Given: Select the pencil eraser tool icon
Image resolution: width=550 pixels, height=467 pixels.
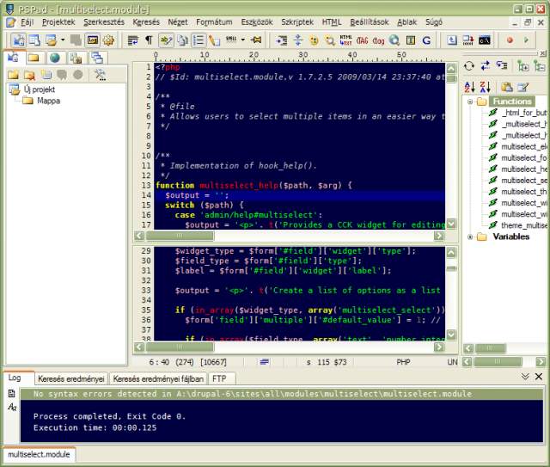Looking at the screenshot, I should (x=214, y=40).
